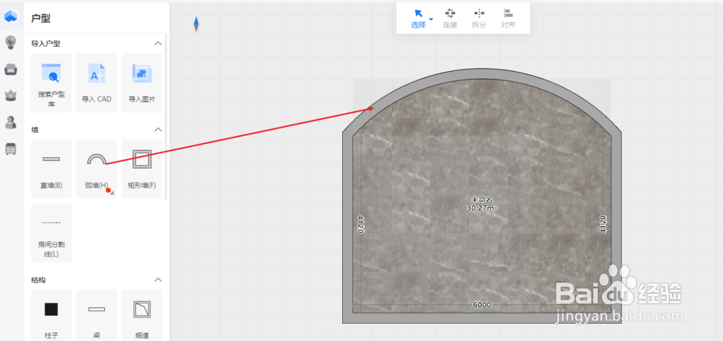
Task: Click 搜索户型库 search floor plan library
Action: (x=51, y=83)
